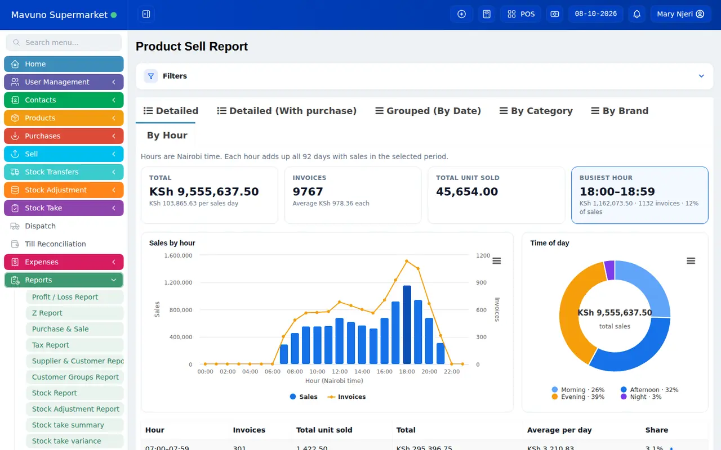Toggle Morning segment in donut legend
721x450 pixels.
(x=578, y=390)
